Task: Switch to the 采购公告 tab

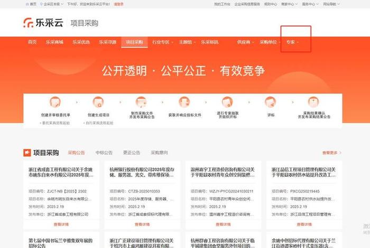Action: coord(76,152)
